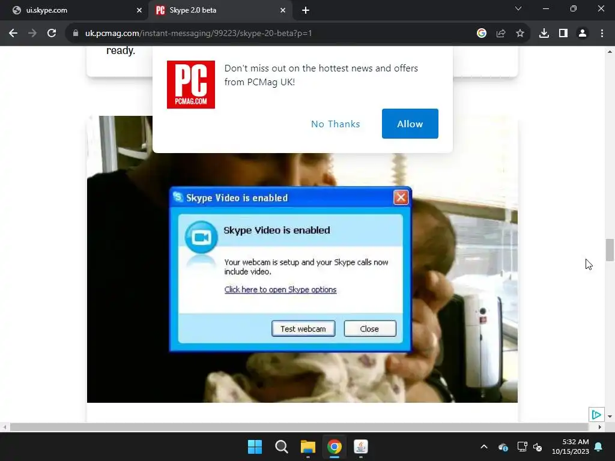
Task: Toggle the Chrome side panel
Action: coord(563,34)
